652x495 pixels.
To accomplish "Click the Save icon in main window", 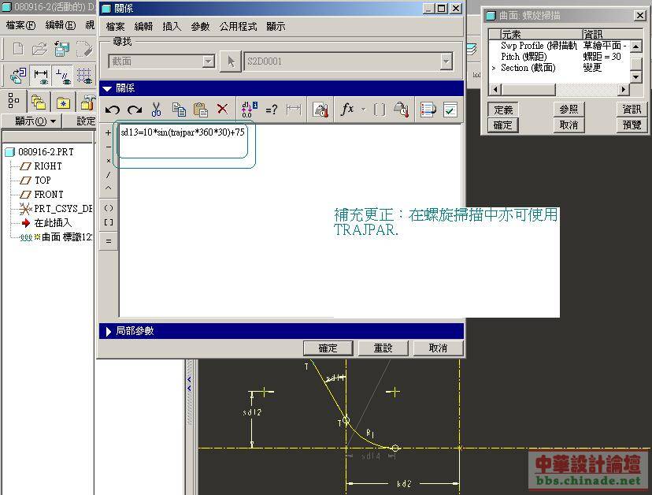I will point(61,49).
